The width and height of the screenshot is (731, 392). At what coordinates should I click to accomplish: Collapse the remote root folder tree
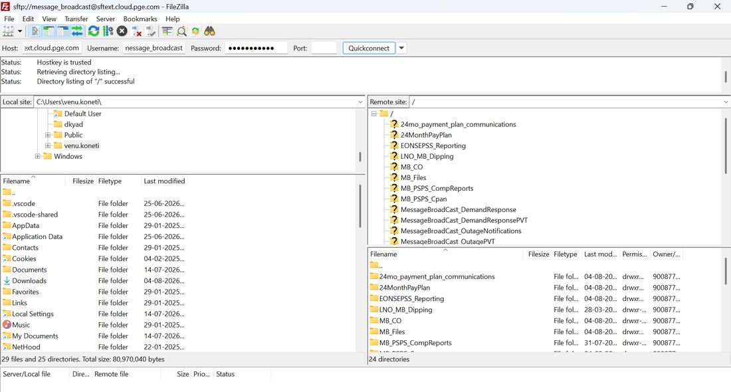click(x=374, y=113)
